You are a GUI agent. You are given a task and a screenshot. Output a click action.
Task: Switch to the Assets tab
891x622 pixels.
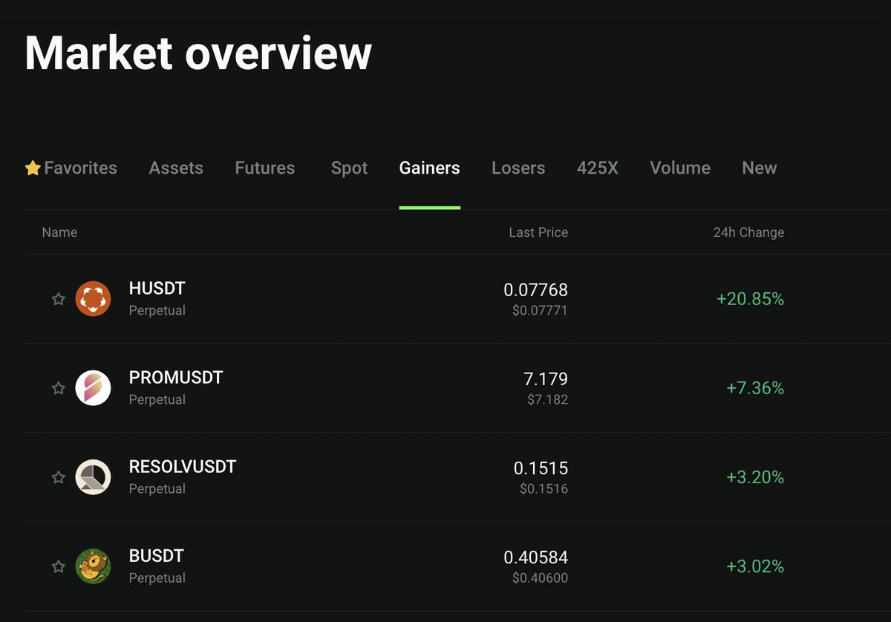coord(176,168)
